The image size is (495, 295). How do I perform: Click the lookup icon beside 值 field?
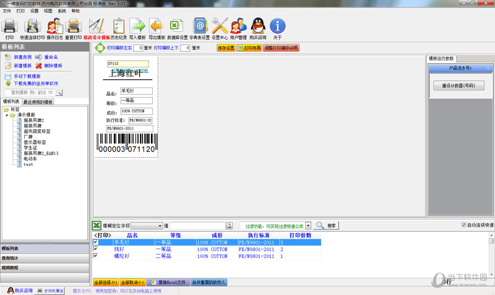point(229,226)
